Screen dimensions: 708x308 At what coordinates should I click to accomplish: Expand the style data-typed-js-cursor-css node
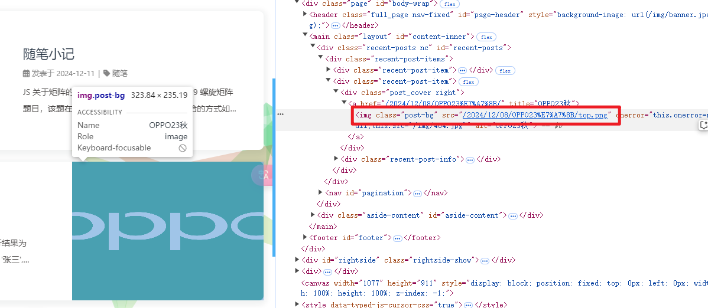(x=297, y=304)
